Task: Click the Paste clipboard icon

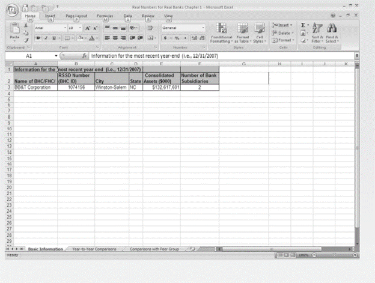Action: pos(14,29)
